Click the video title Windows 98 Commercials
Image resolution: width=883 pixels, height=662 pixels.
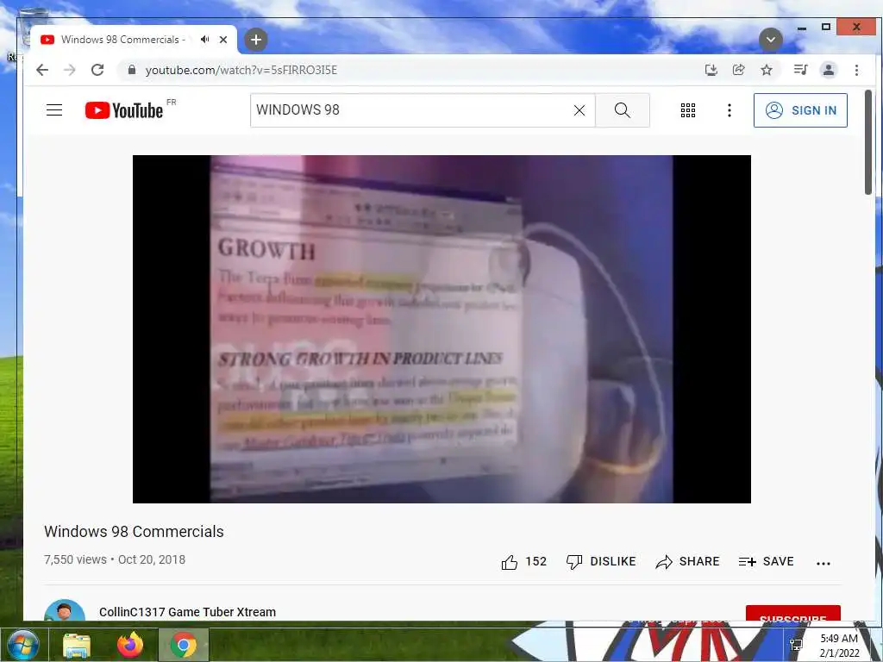(134, 531)
